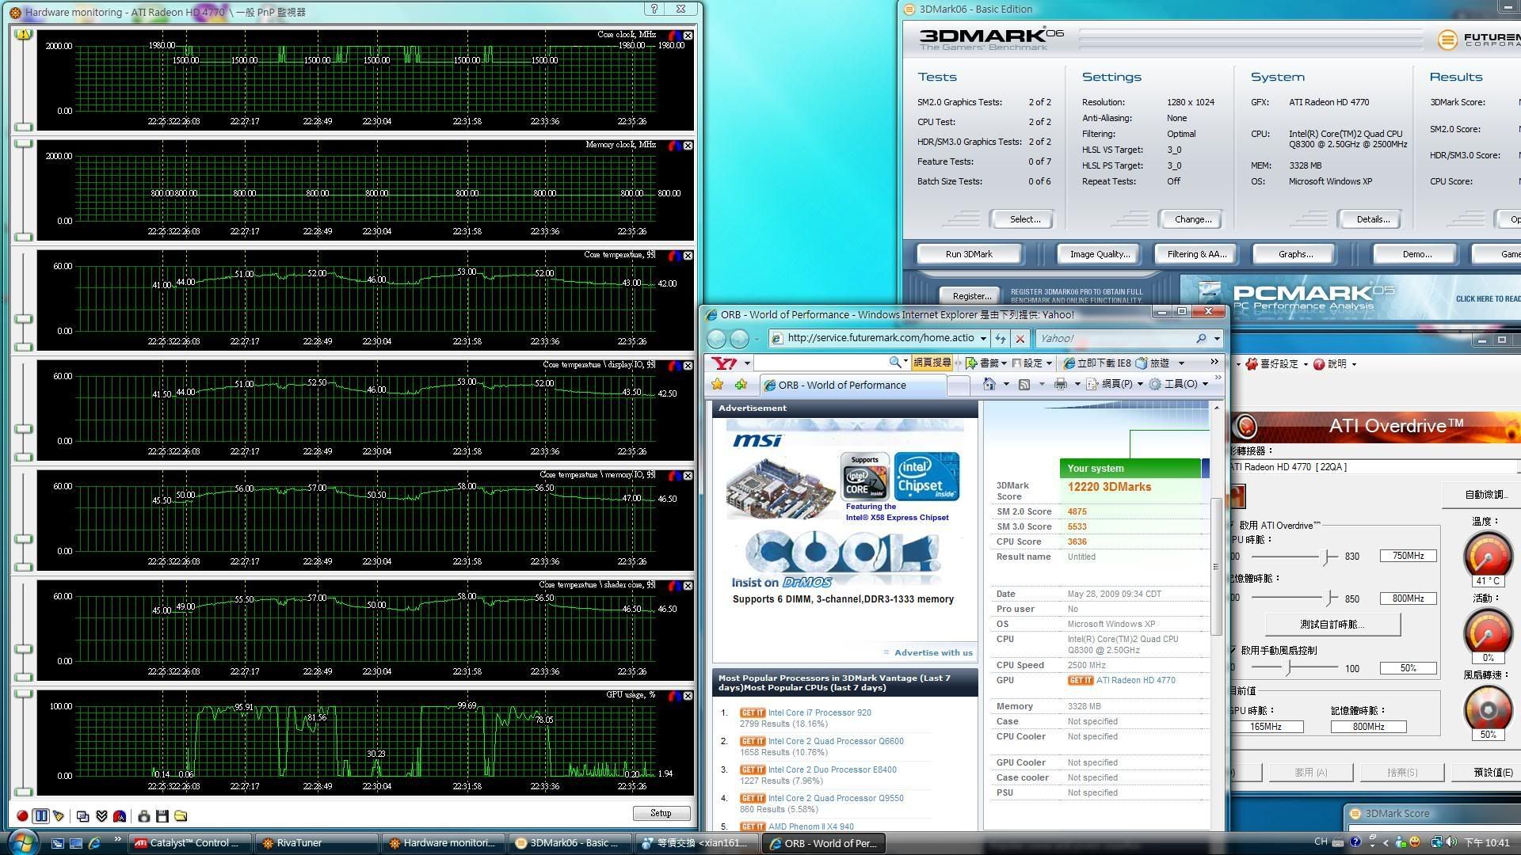Click the Register button in 3DMark06

971,295
